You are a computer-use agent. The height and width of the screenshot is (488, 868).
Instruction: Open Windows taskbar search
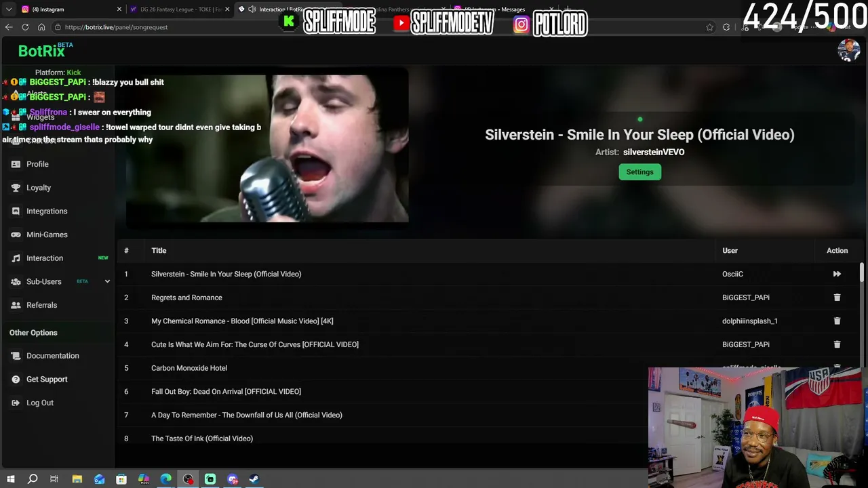pos(33,479)
